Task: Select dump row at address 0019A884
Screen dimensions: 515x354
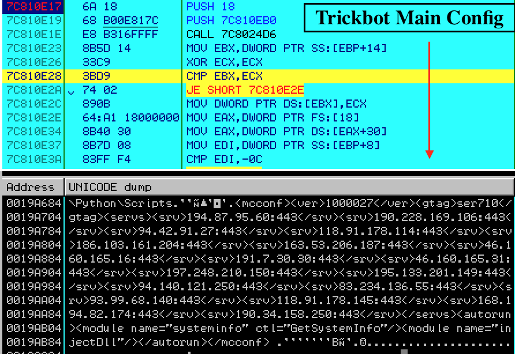Action: (x=258, y=259)
